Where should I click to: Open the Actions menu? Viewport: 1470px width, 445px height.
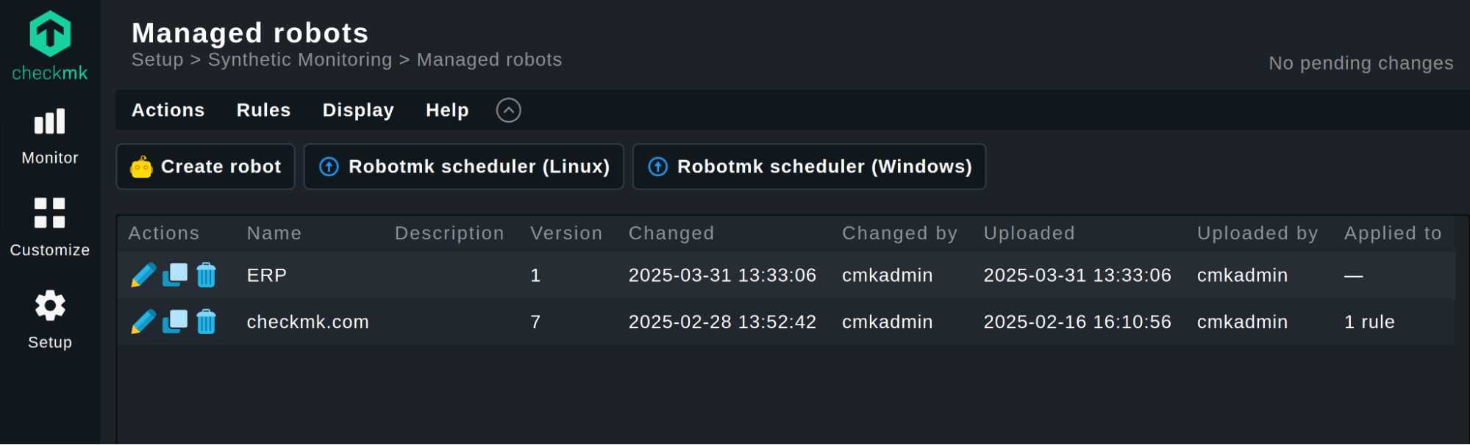(x=168, y=110)
